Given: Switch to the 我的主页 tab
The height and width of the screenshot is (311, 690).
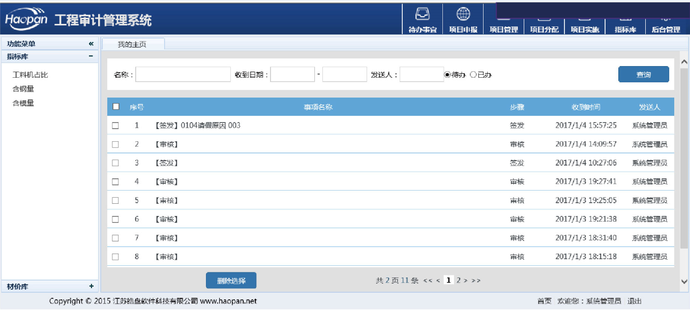Looking at the screenshot, I should (x=132, y=44).
